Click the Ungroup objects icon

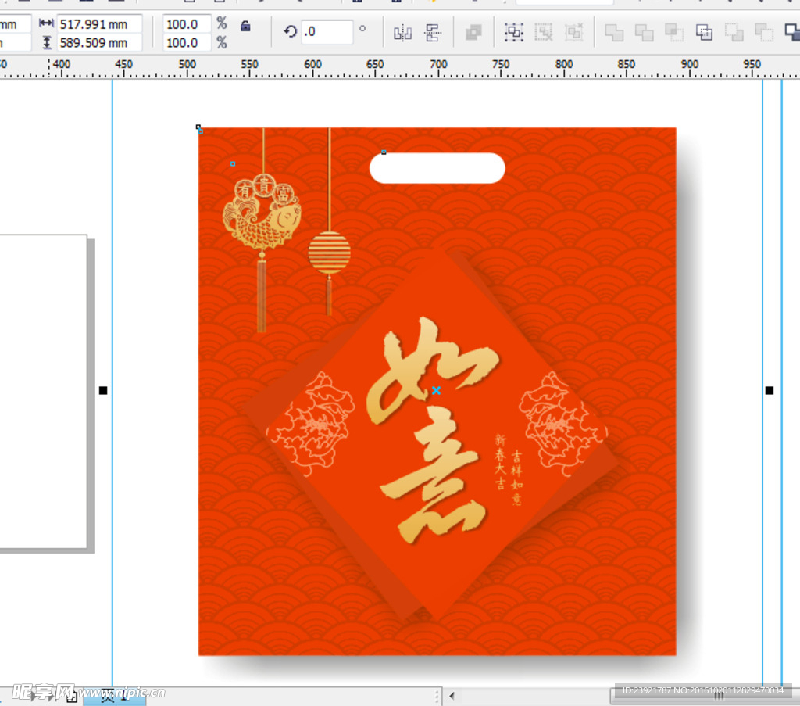pos(543,32)
